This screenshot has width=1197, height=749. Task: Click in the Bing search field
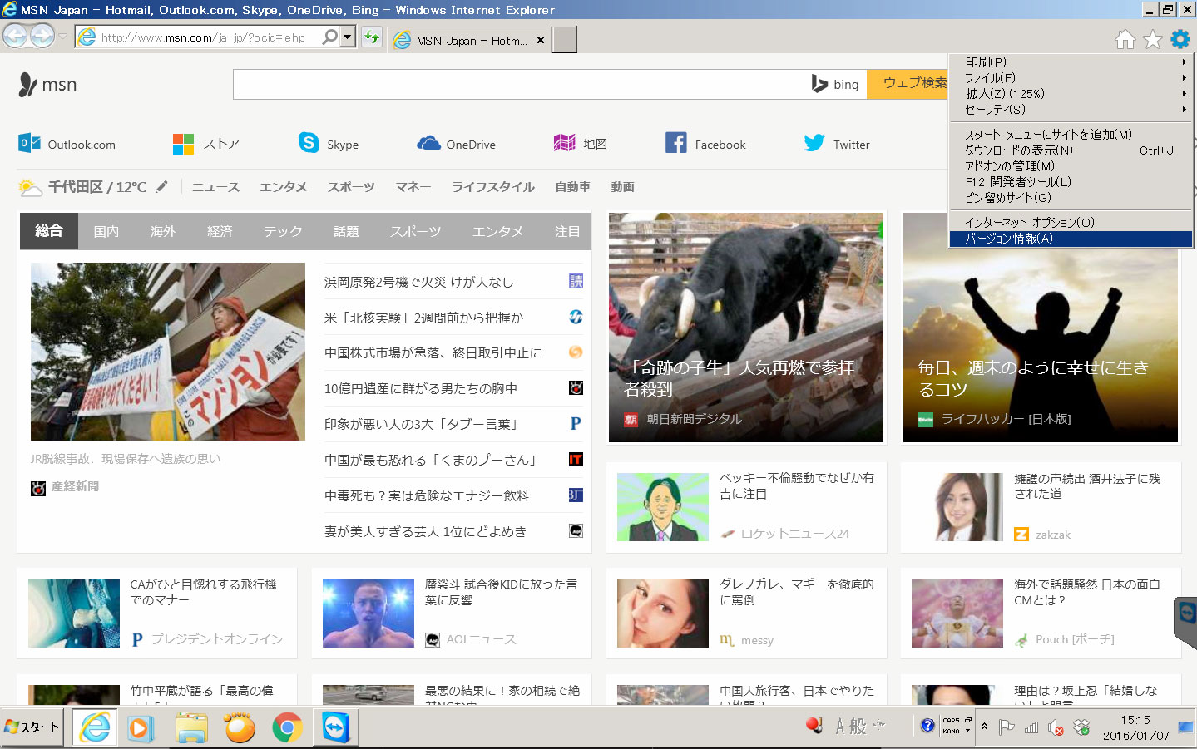tap(516, 84)
